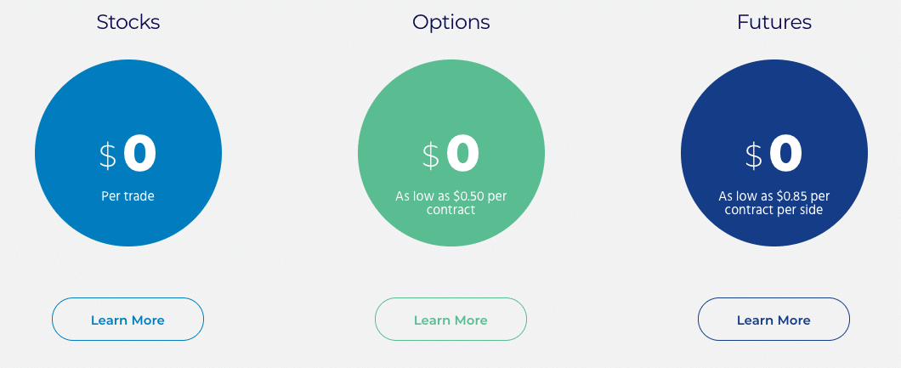Viewport: 901px width, 368px height.
Task: Click the $0.50 price in the Options circle
Action: coord(469,195)
